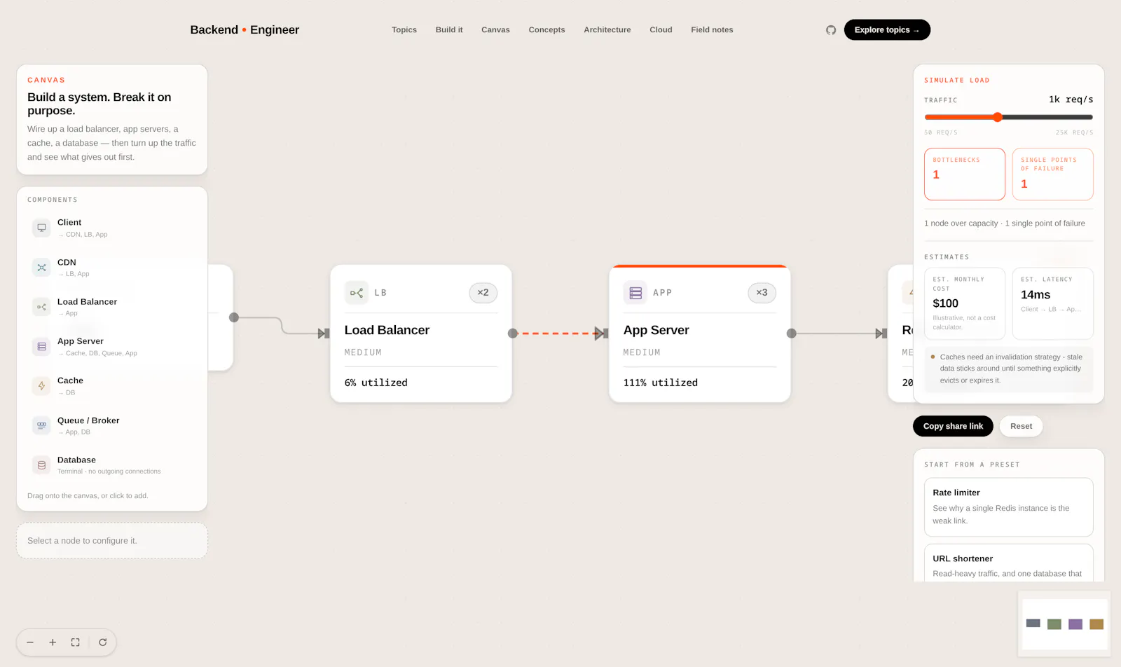Click the CDN component icon
The width and height of the screenshot is (1121, 667).
click(x=41, y=268)
